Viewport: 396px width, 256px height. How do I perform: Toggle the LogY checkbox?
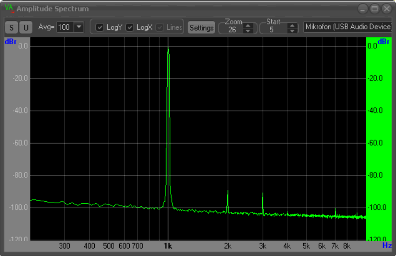[x=100, y=27]
